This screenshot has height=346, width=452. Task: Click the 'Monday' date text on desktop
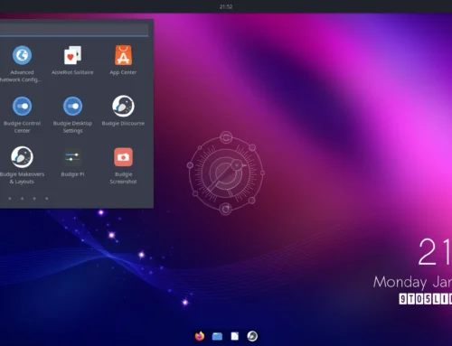click(x=400, y=283)
